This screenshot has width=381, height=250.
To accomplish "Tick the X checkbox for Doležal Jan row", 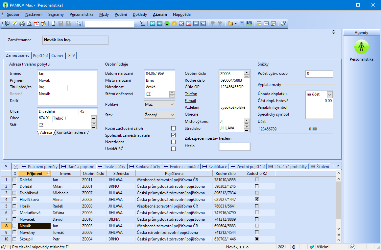I will click(x=14, y=180).
